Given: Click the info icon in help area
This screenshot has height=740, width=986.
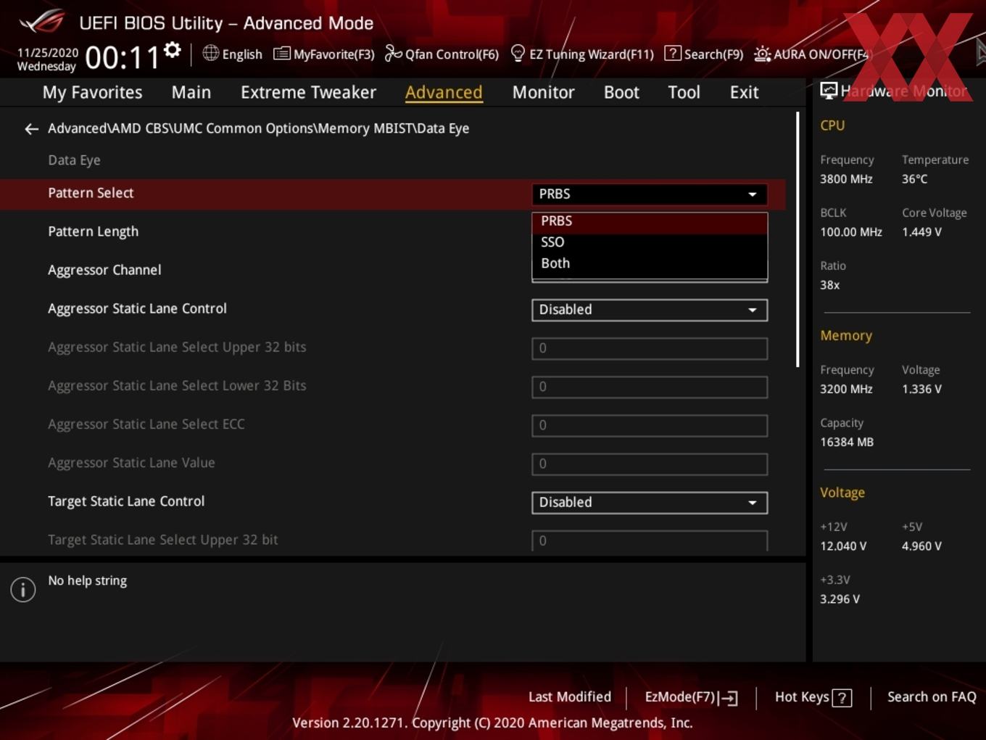Looking at the screenshot, I should click(x=23, y=589).
